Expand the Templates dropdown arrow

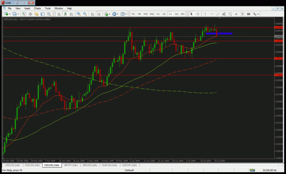(126, 14)
